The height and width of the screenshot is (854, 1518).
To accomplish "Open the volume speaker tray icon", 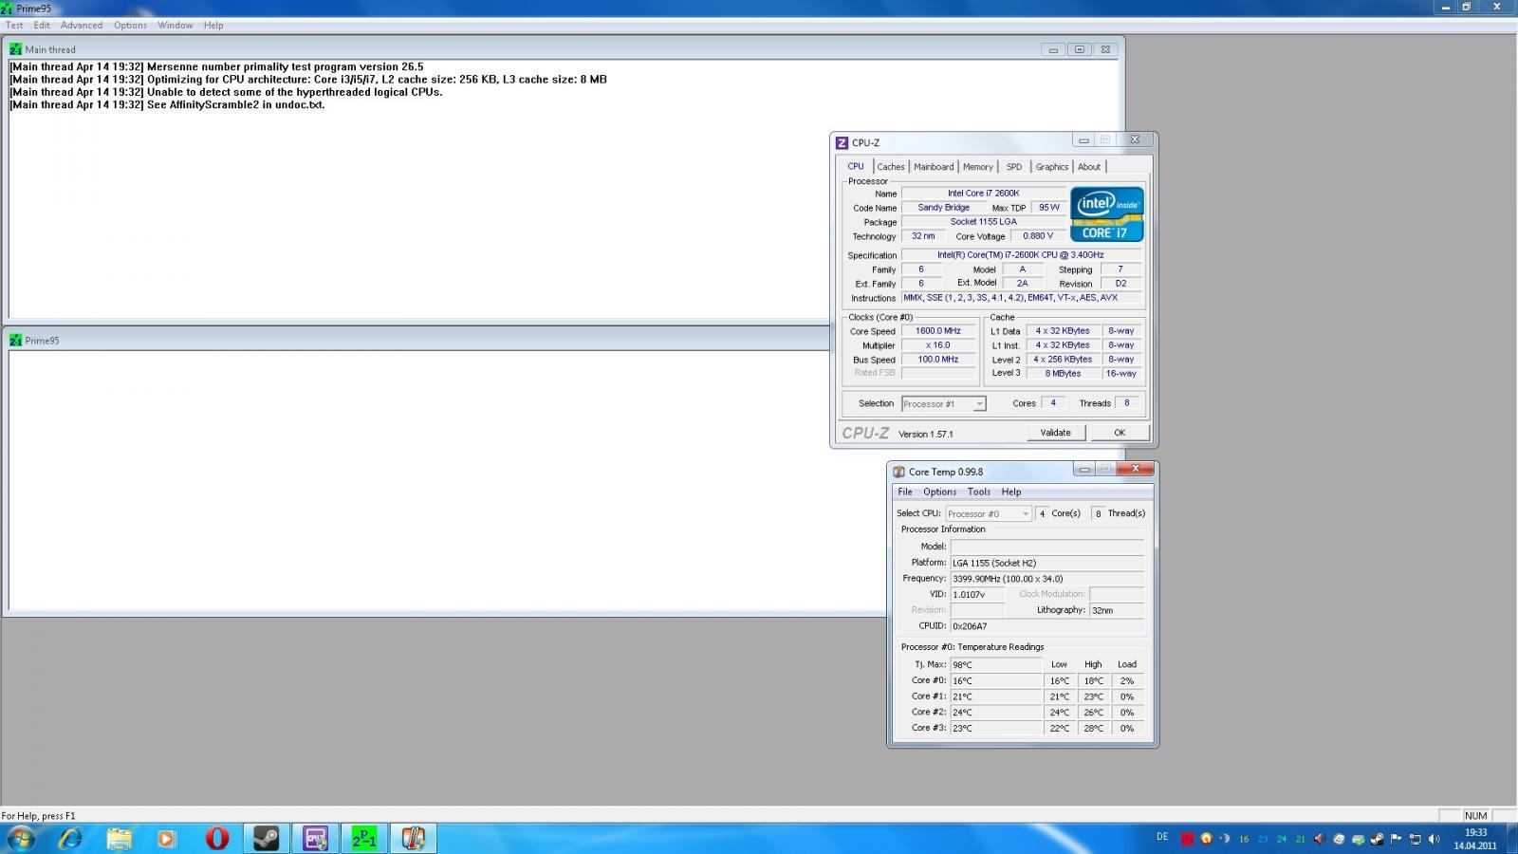I will point(1434,839).
